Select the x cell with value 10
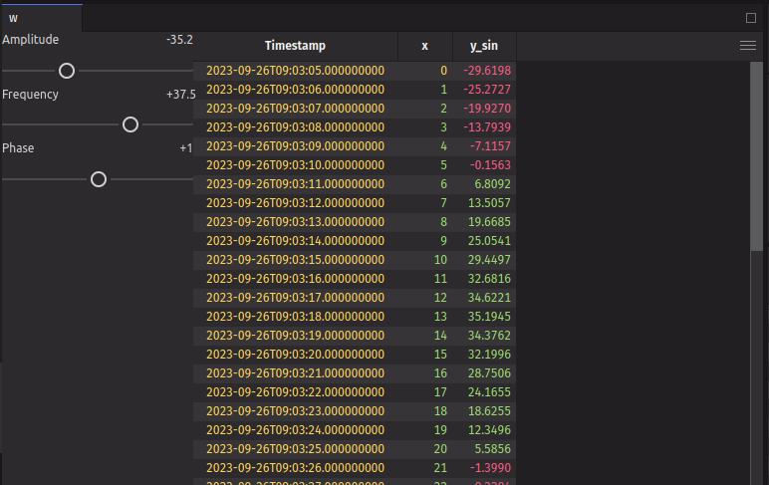The image size is (769, 485). 440,260
